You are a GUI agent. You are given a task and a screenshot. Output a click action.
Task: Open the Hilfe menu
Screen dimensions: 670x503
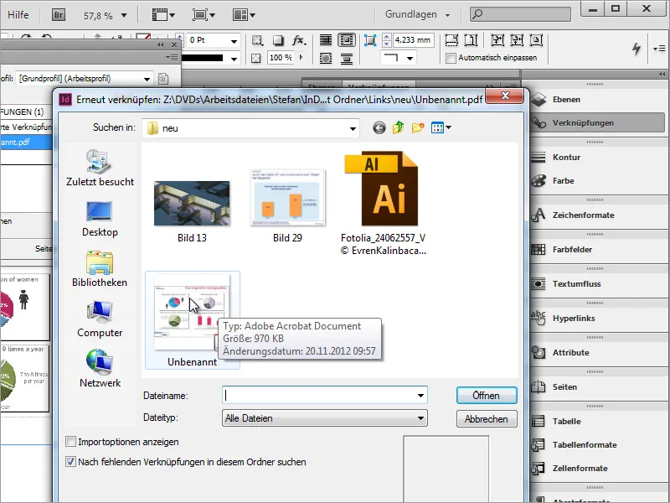point(18,15)
